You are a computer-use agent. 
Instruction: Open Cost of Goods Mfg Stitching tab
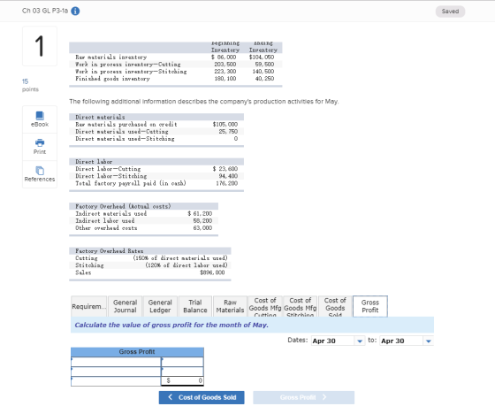[301, 307]
